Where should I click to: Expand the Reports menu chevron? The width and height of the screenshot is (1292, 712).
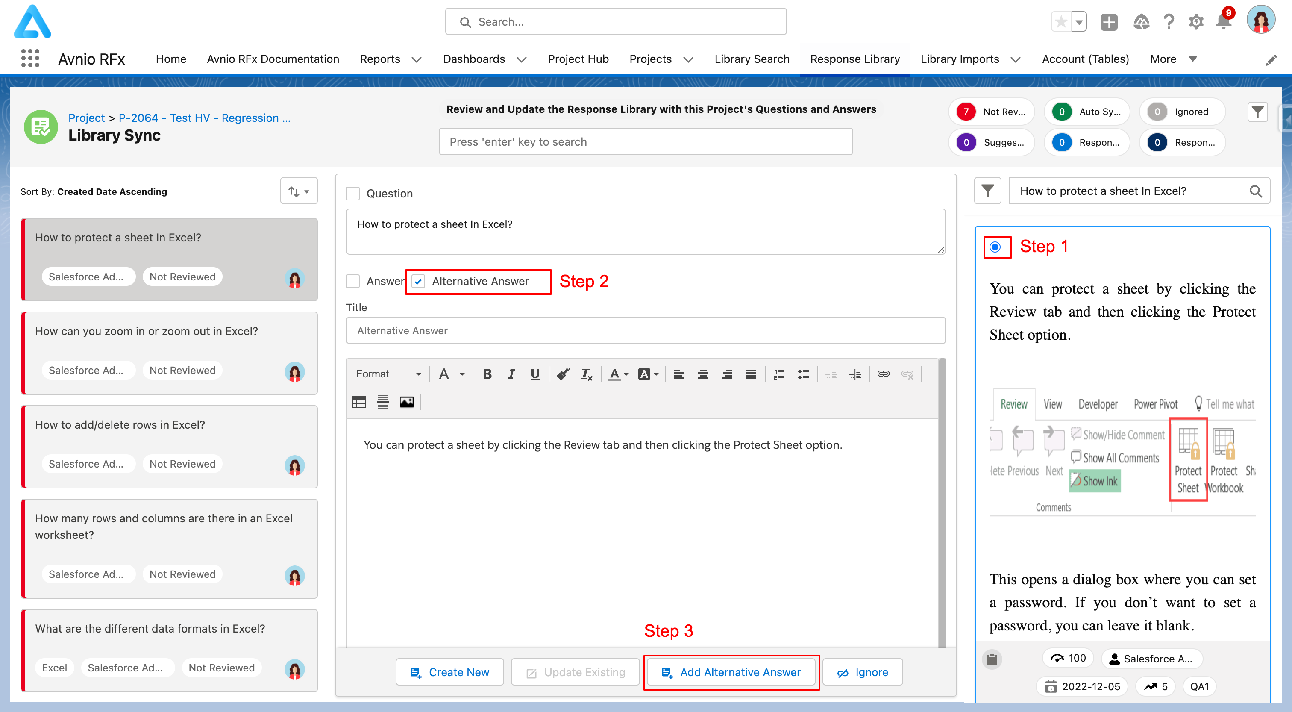pyautogui.click(x=416, y=59)
